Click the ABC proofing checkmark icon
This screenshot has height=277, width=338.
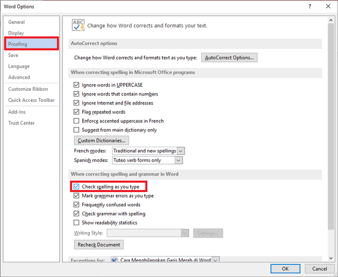click(78, 25)
